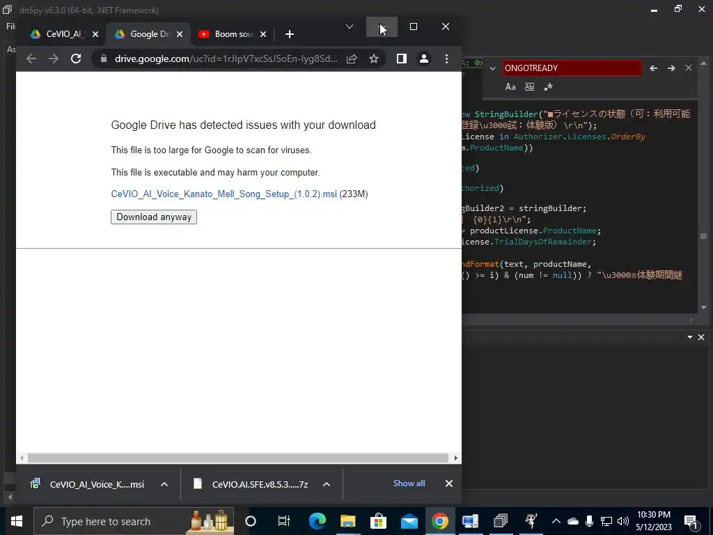Open Task View on taskbar
The image size is (713, 535).
pos(284,521)
